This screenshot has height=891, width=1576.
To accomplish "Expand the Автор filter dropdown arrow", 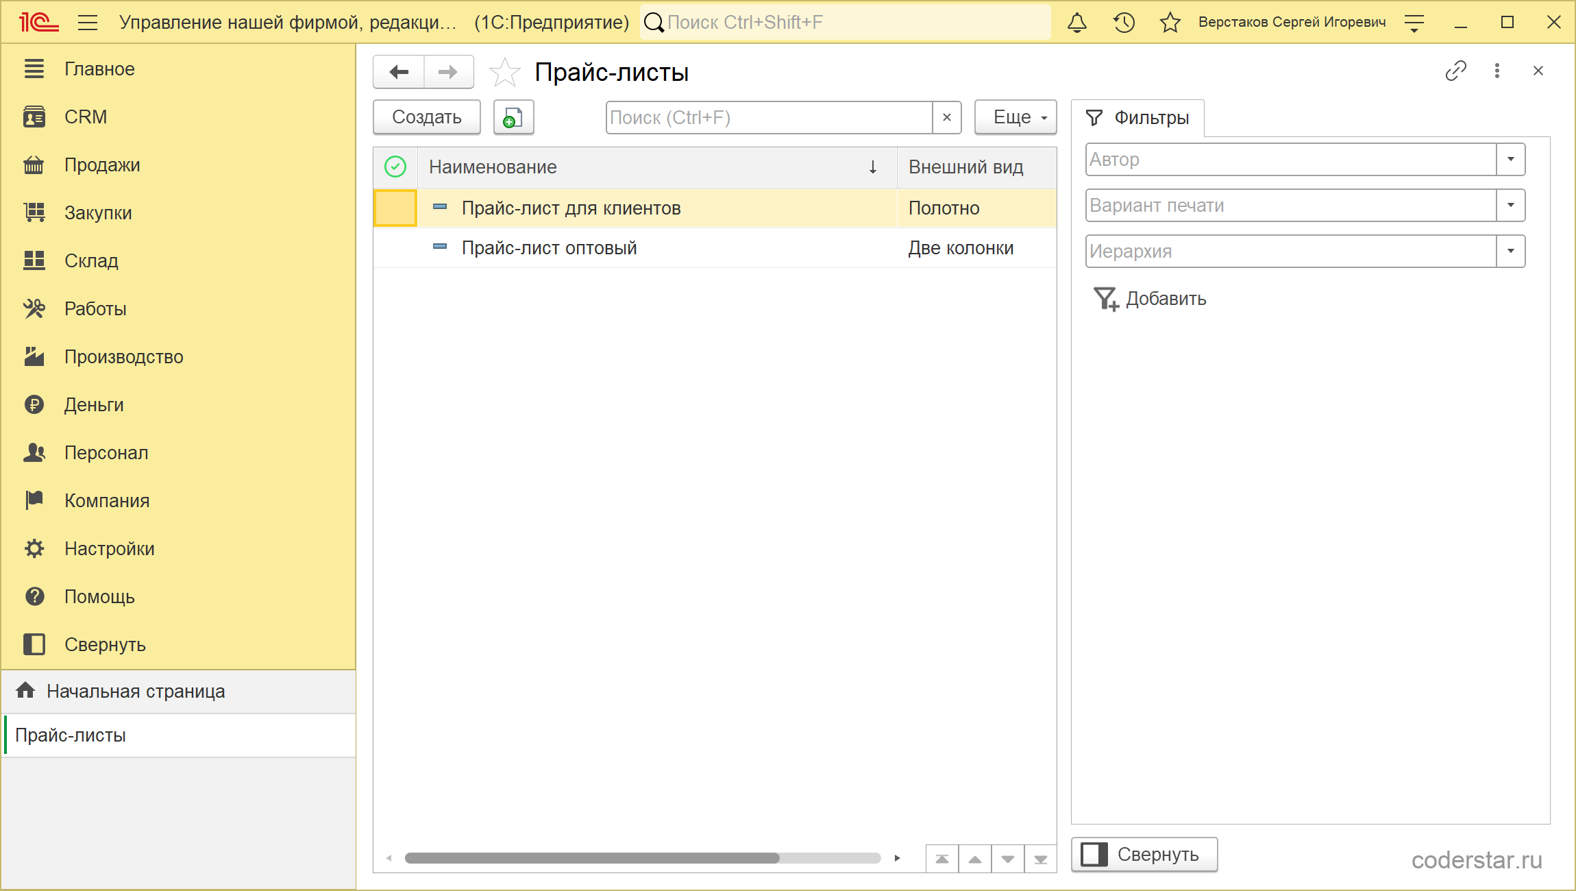I will tap(1511, 160).
